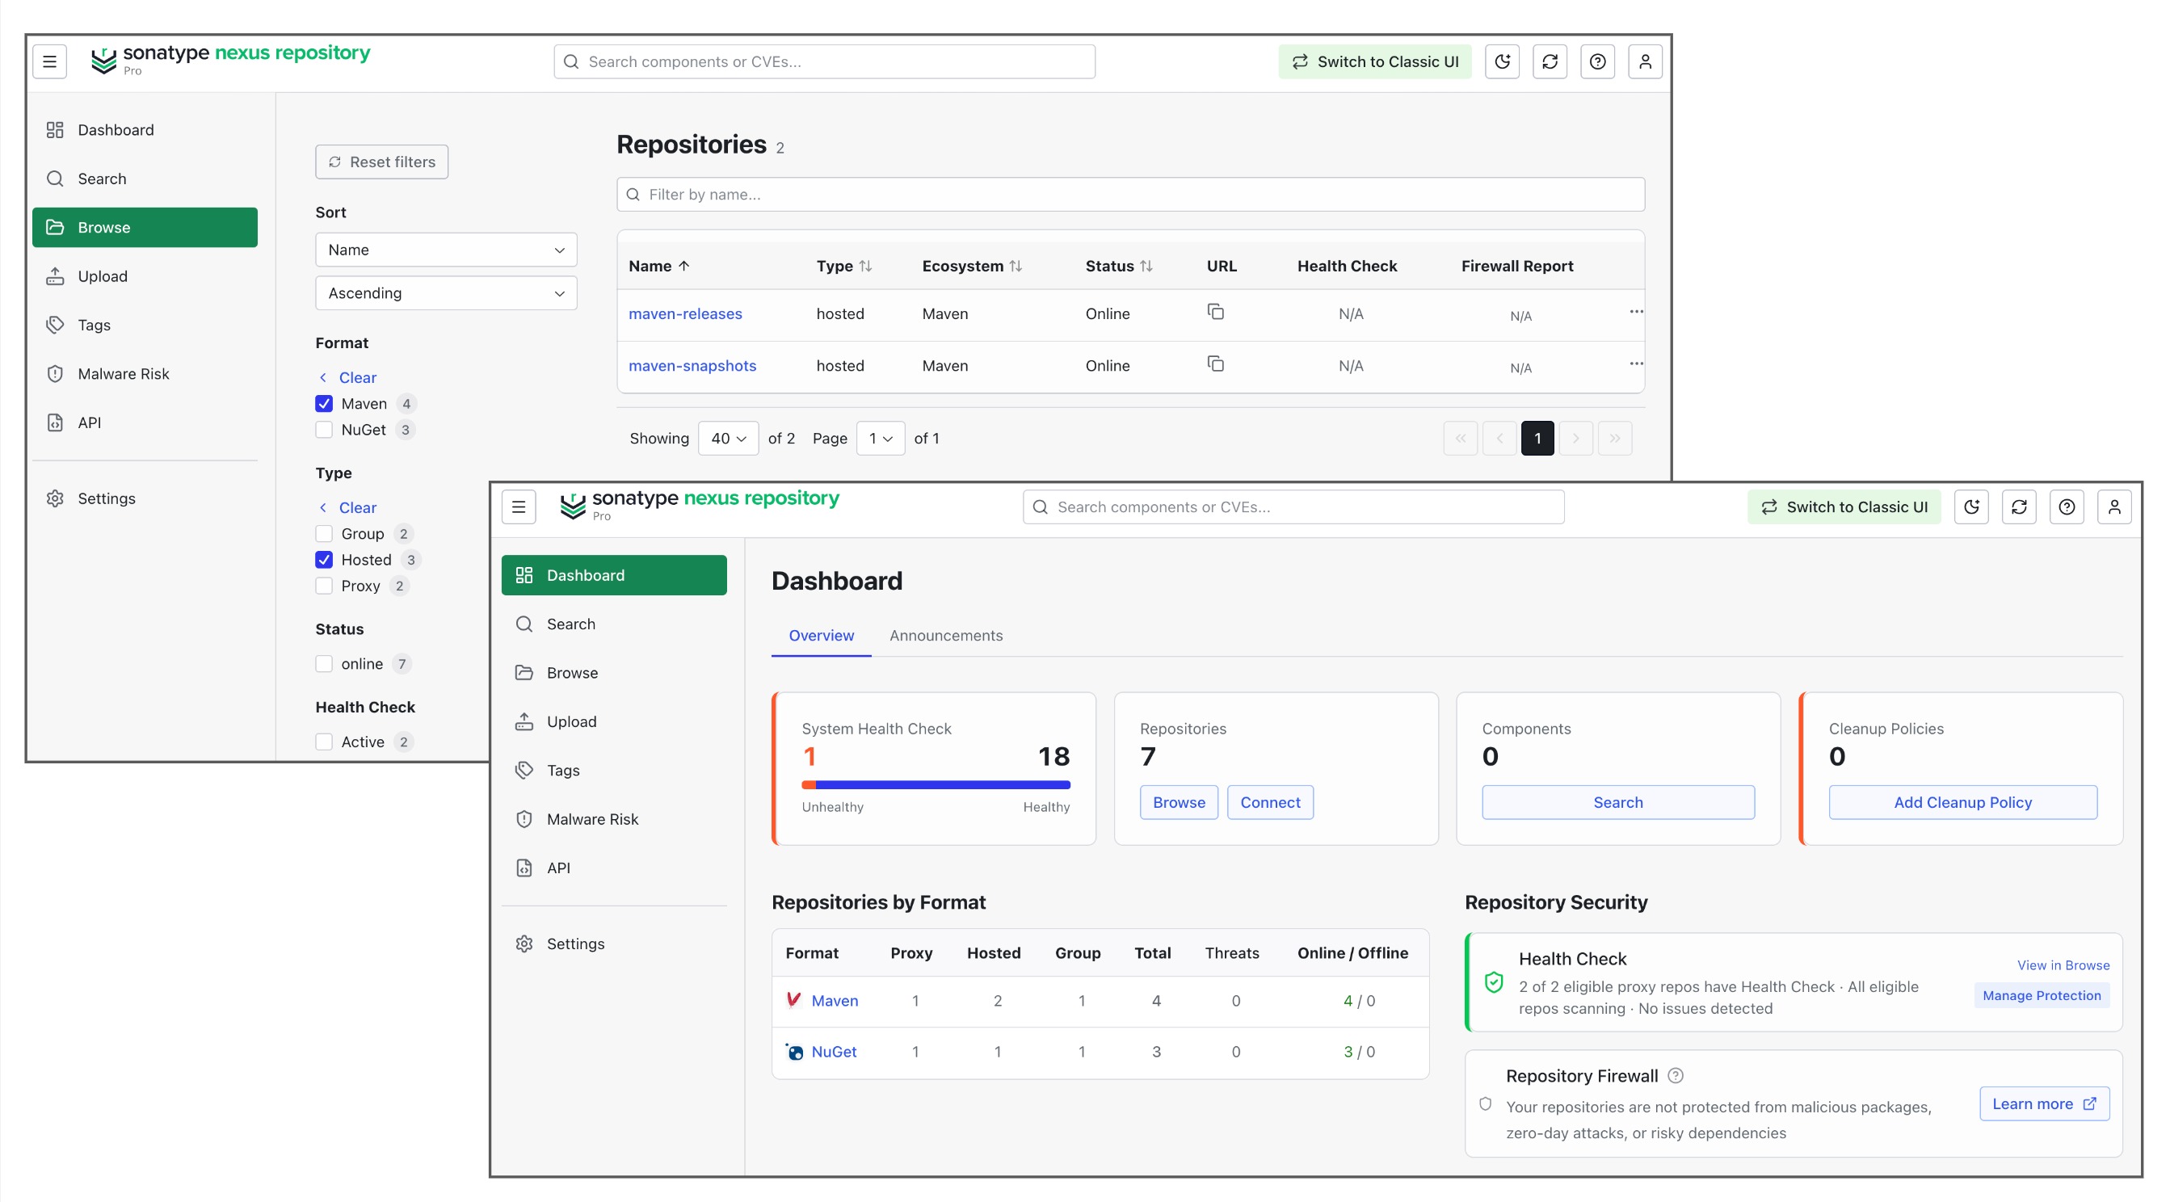Copy the URL of maven-snapshots repository

1216,364
